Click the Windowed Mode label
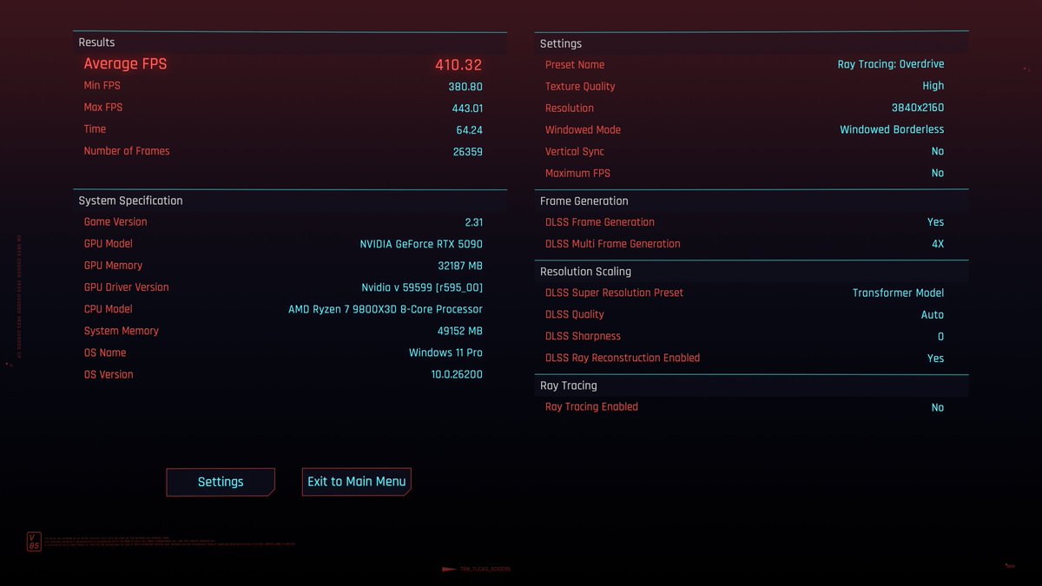Image resolution: width=1042 pixels, height=586 pixels. (583, 130)
